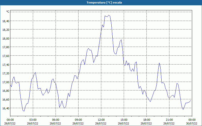This screenshot has width=202, height=126.
Task: Select the 18,20 y-axis value
Action: pos(6,29)
